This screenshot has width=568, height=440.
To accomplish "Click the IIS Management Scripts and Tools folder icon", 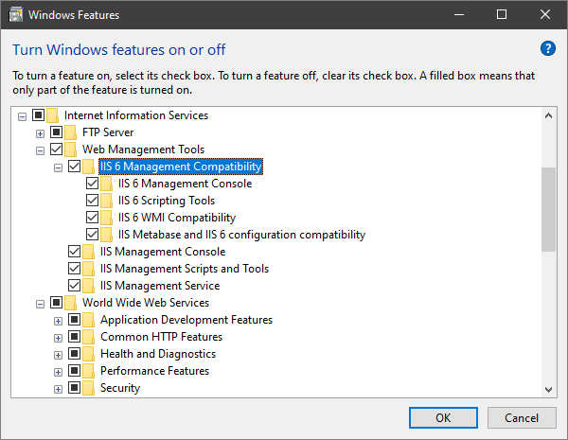I will 89,269.
